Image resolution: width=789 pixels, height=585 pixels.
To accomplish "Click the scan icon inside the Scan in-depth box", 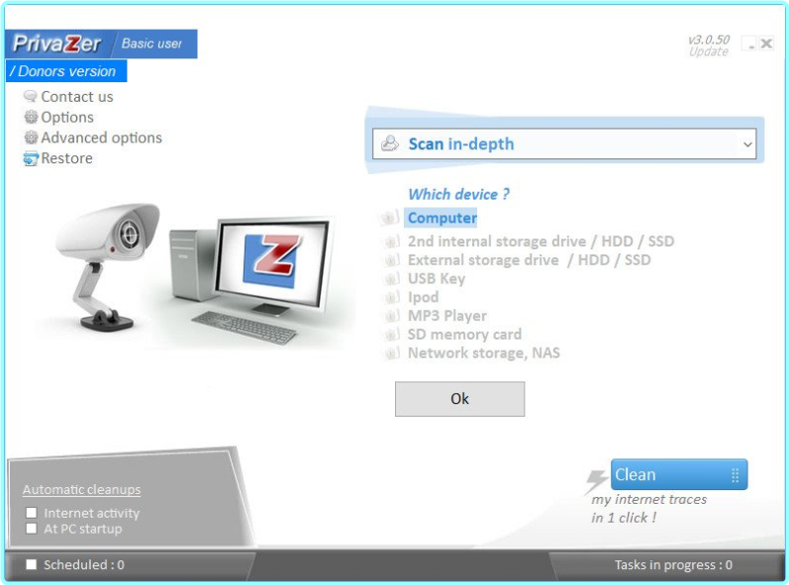I will [389, 144].
